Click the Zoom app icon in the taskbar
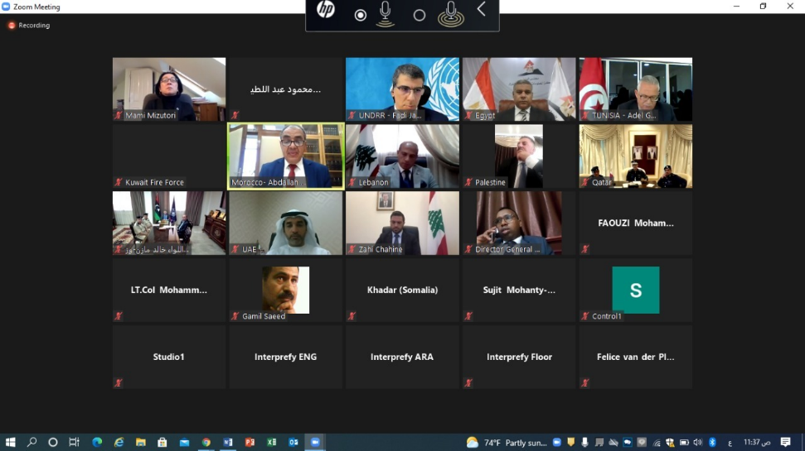 coord(315,443)
